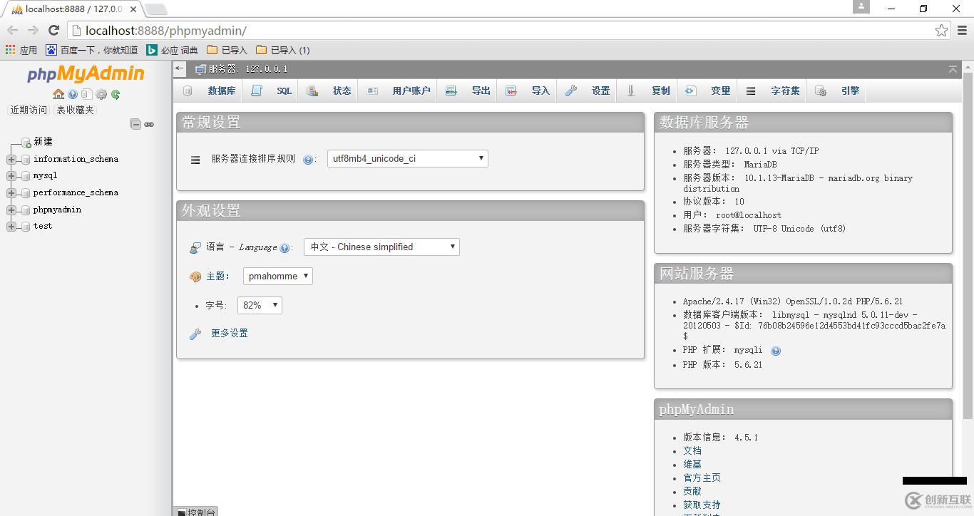Click the test database cylinder icon
This screenshot has width=974, height=516.
coord(26,227)
